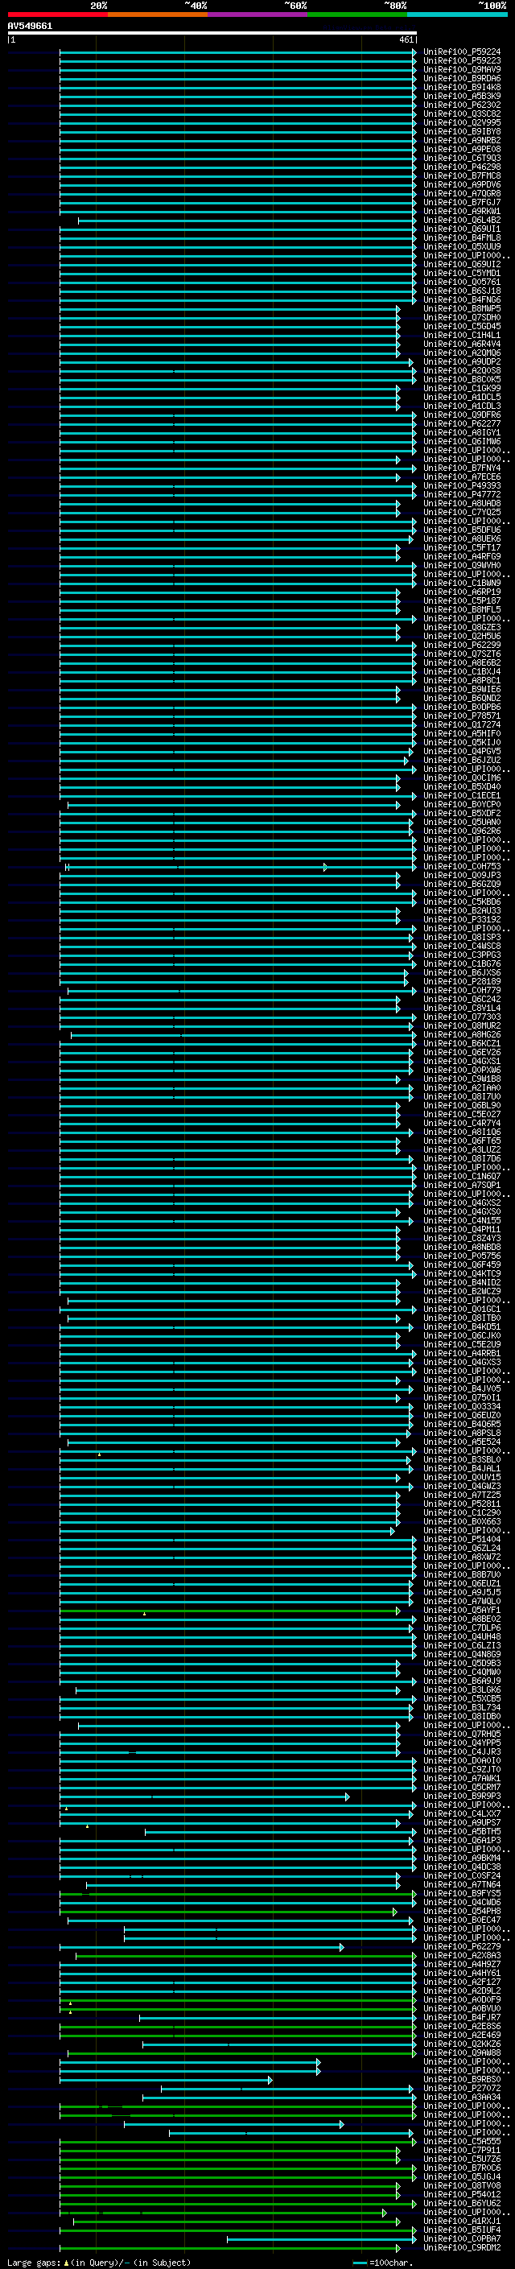Select the UniRef100_Q6F459 label
Viewport: 515px width, 2269px height.
pyautogui.click(x=462, y=1264)
